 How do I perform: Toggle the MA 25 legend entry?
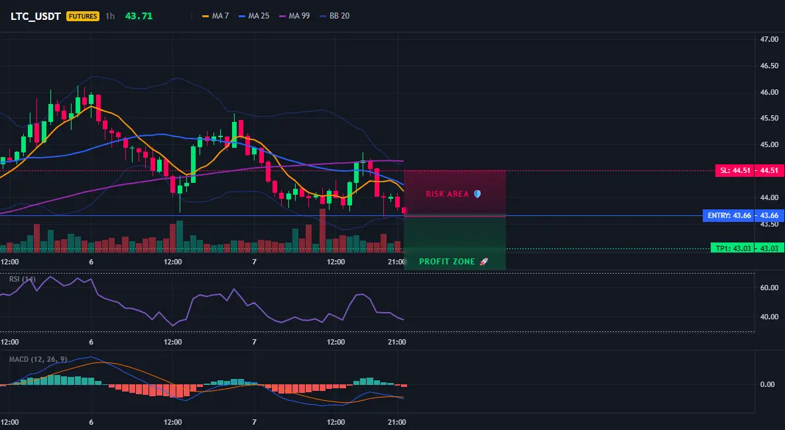coord(254,16)
